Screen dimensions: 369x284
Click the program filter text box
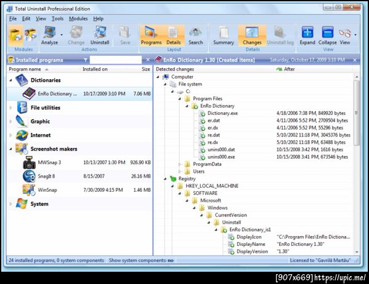click(116, 60)
